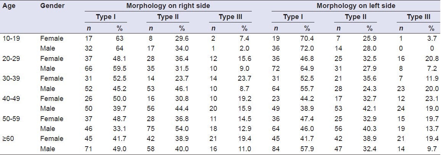This screenshot has width=441, height=155.
Task: Select the 'Morphology on right side' header
Action: (164, 6)
